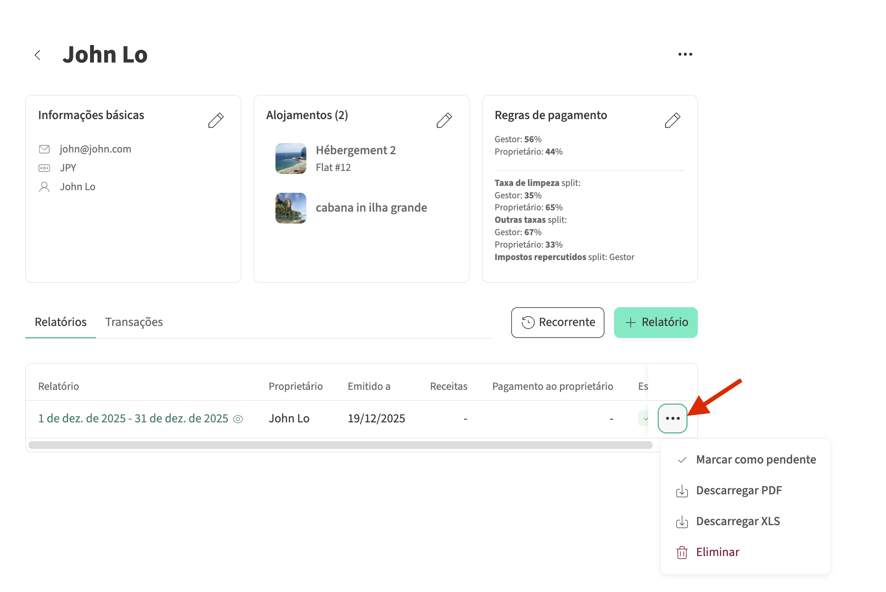Select Marcar como pendente menu option
Viewport: 886px width, 592px height.
tap(755, 460)
